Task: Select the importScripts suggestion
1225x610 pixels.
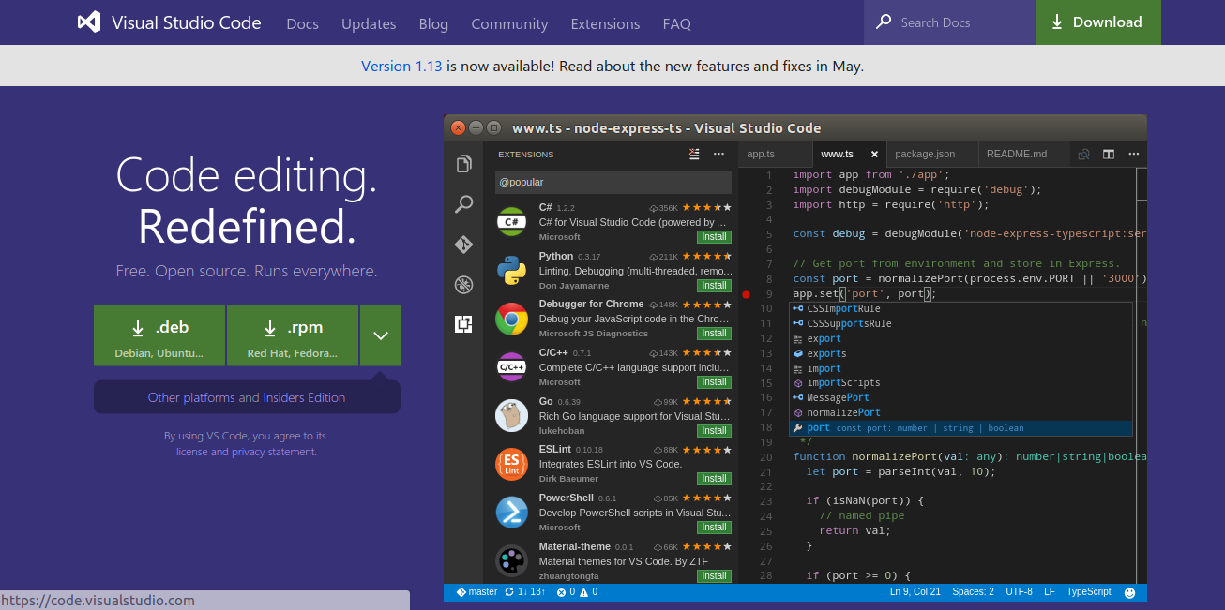Action: [x=961, y=382]
